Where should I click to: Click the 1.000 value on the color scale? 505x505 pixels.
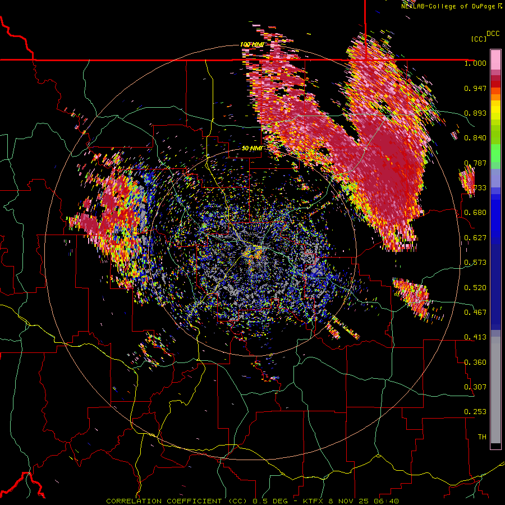pyautogui.click(x=475, y=63)
